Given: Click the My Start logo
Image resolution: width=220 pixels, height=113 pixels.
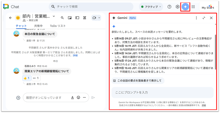Looking at the screenshot, I should (x=208, y=7).
